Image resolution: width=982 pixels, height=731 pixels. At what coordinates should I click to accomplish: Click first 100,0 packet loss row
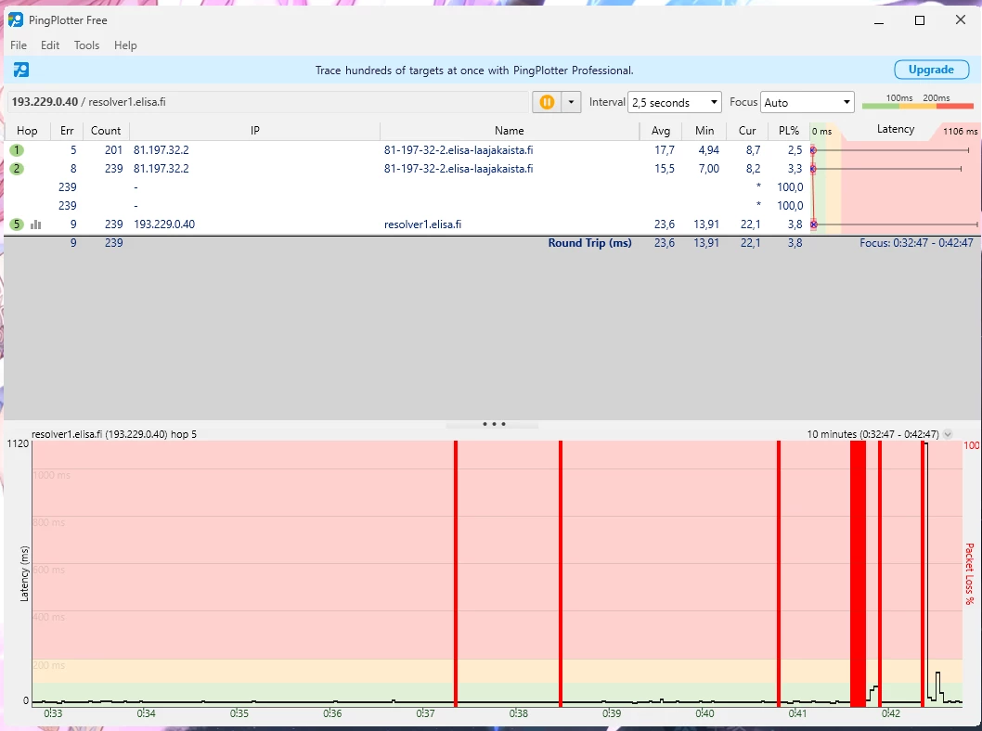tap(790, 187)
